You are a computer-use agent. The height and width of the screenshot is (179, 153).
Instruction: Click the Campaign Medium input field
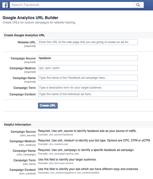pyautogui.click(x=88, y=68)
